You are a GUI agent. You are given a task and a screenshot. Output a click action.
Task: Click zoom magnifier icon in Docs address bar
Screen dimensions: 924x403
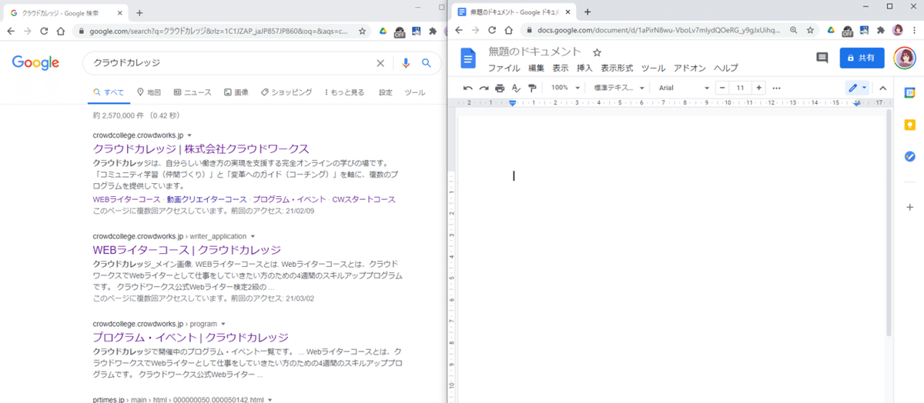[792, 31]
